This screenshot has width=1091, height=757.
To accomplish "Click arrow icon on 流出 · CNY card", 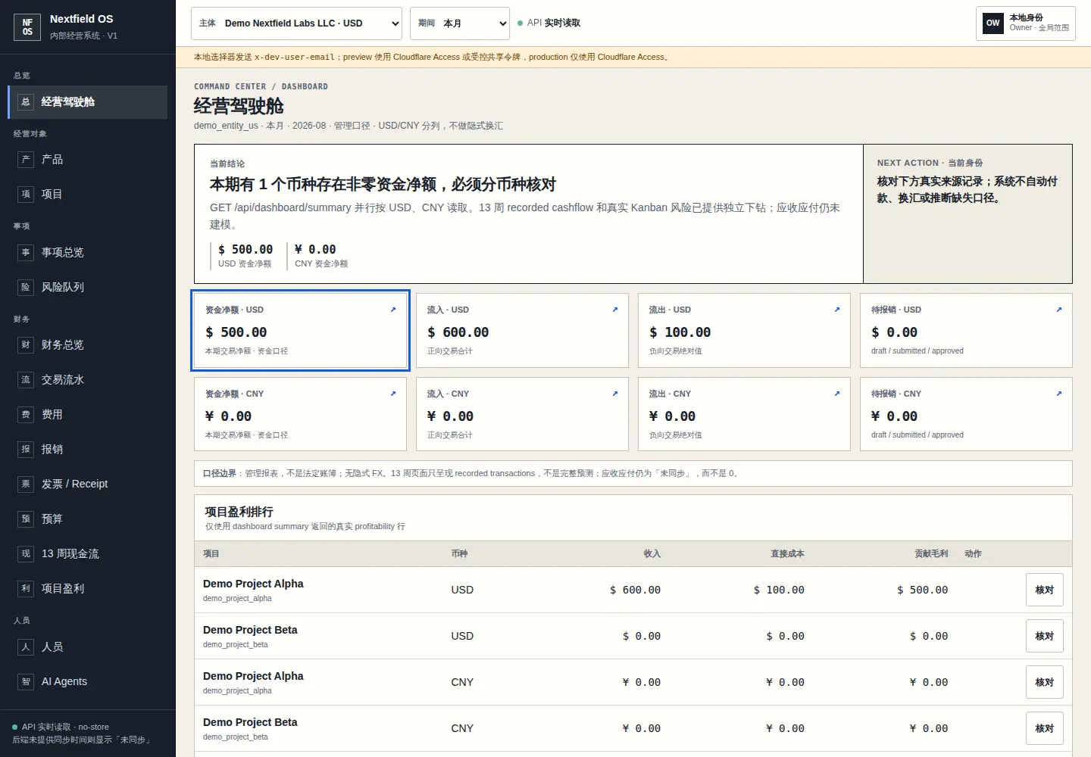I will click(837, 394).
